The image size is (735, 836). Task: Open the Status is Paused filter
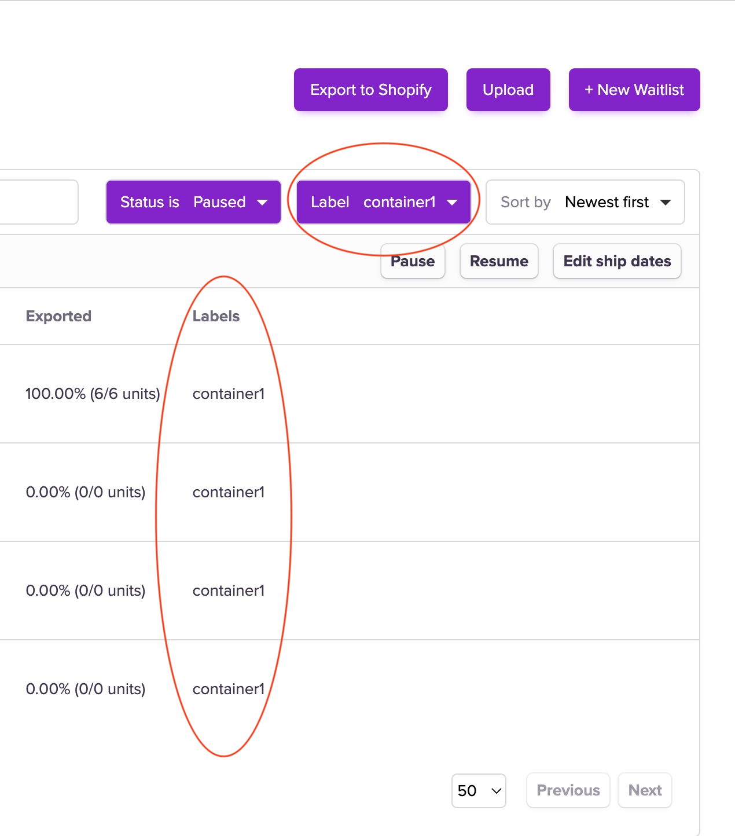pos(193,202)
